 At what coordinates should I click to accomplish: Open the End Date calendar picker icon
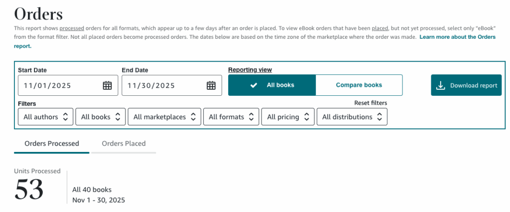coord(211,85)
